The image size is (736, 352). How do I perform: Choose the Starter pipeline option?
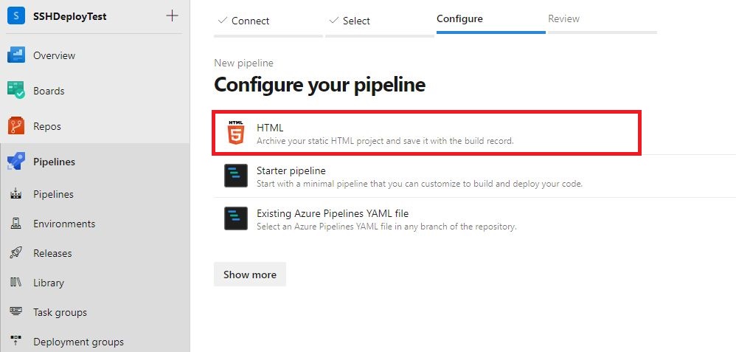(x=474, y=176)
